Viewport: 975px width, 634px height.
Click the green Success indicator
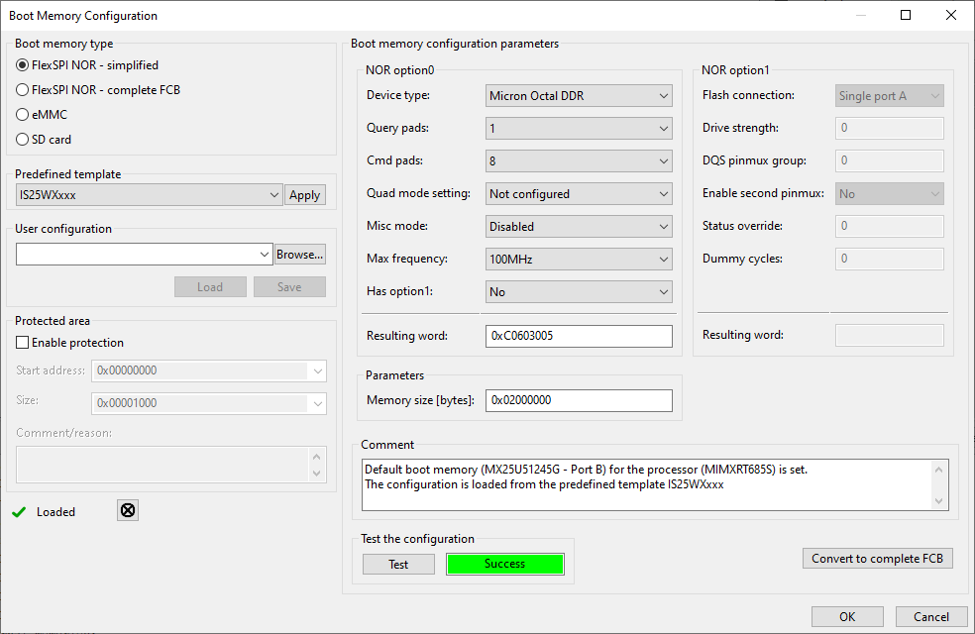(504, 564)
